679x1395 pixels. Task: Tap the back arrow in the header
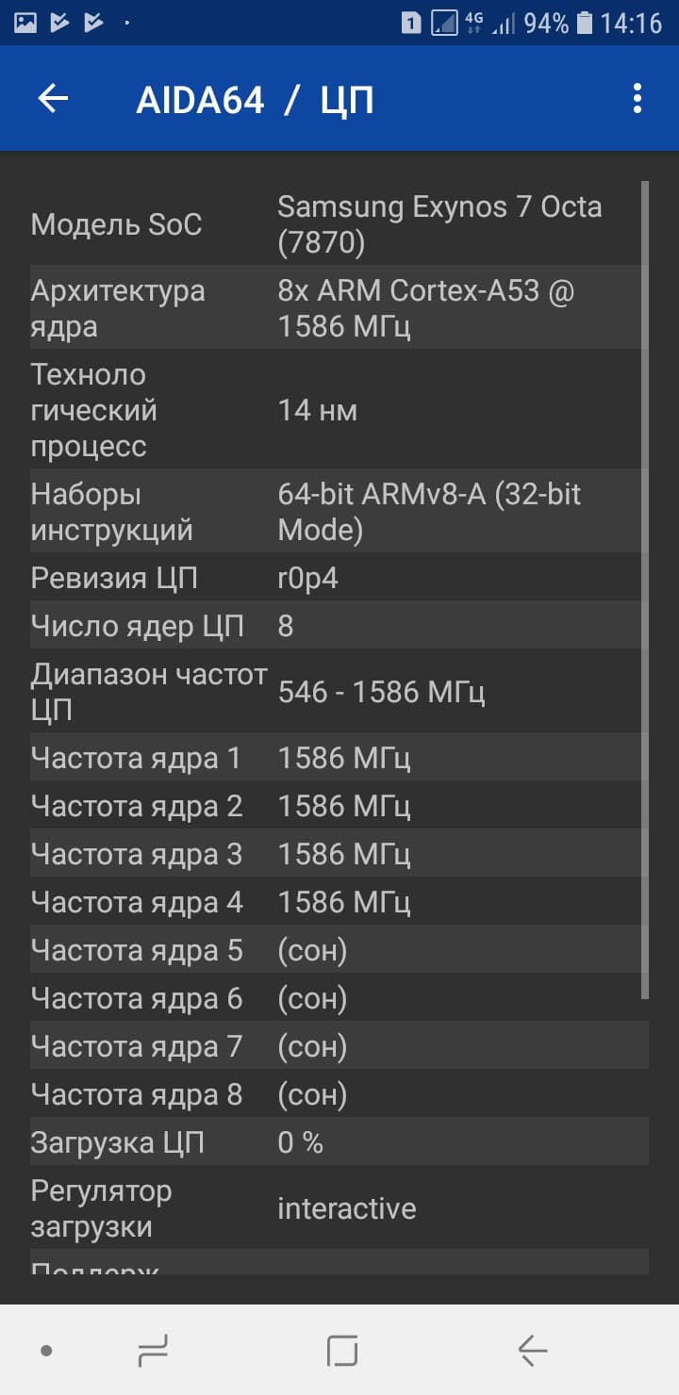(x=53, y=99)
